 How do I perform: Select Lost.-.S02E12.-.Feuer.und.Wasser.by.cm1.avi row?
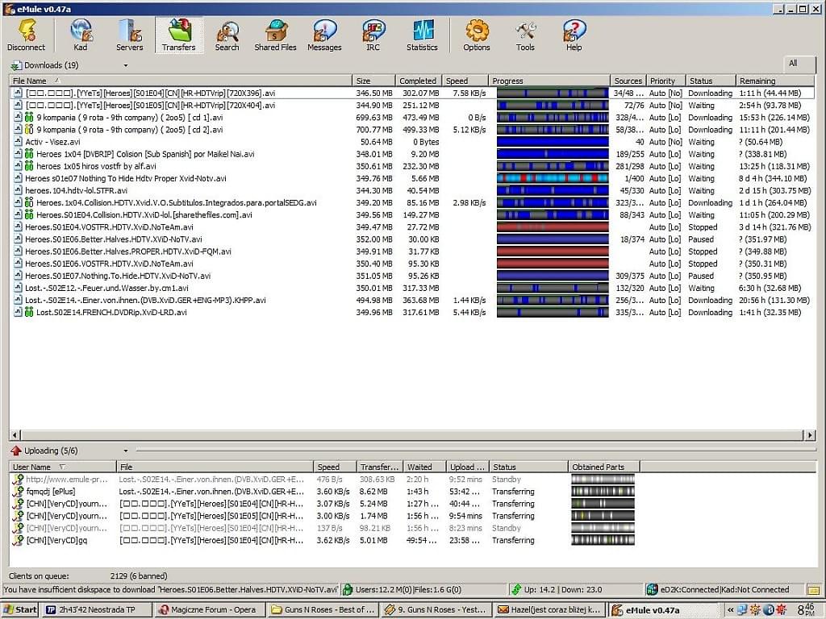point(412,288)
